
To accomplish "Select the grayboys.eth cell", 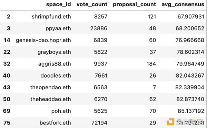I will (54, 52).
